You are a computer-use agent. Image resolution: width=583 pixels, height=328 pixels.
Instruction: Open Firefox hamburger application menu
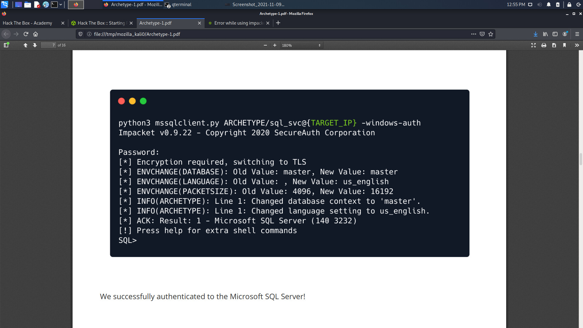tap(577, 34)
